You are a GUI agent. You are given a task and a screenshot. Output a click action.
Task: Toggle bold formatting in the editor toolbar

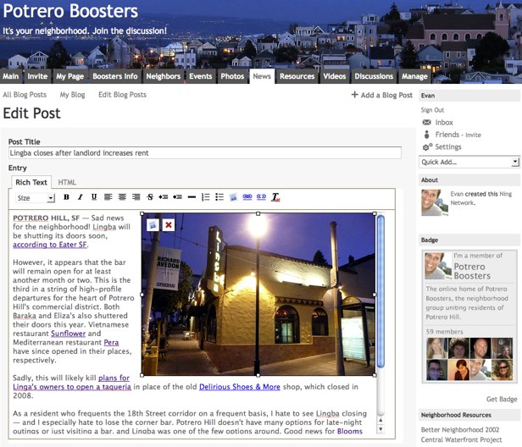[66, 197]
